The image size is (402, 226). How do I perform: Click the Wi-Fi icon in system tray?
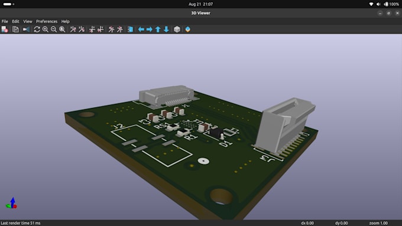coord(371,4)
